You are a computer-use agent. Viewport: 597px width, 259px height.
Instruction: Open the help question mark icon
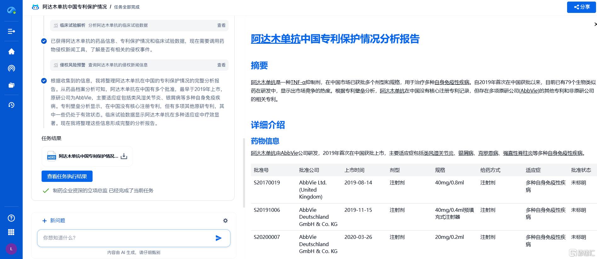pyautogui.click(x=11, y=218)
